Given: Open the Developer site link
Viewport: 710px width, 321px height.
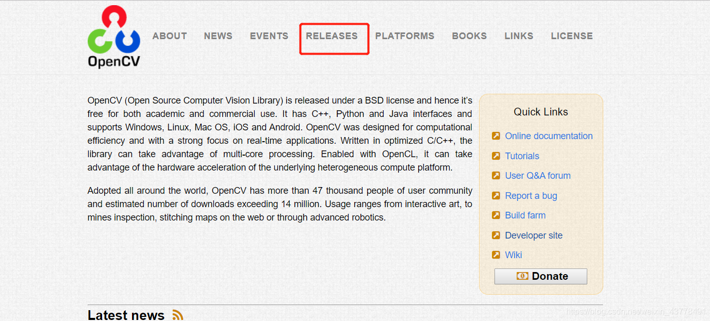Looking at the screenshot, I should 534,235.
